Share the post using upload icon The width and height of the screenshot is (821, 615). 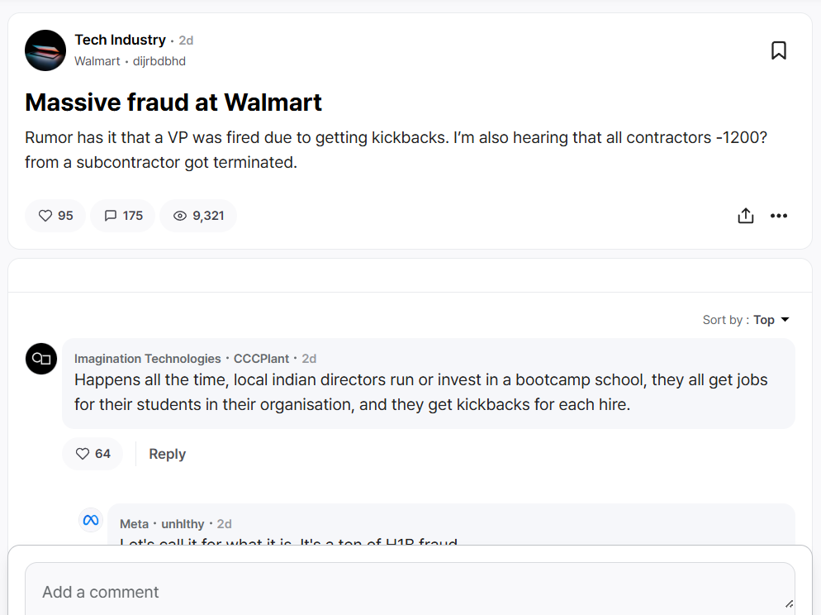746,216
